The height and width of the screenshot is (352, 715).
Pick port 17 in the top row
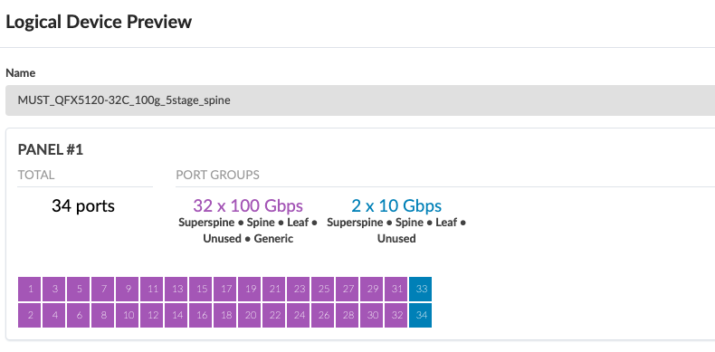pos(225,289)
